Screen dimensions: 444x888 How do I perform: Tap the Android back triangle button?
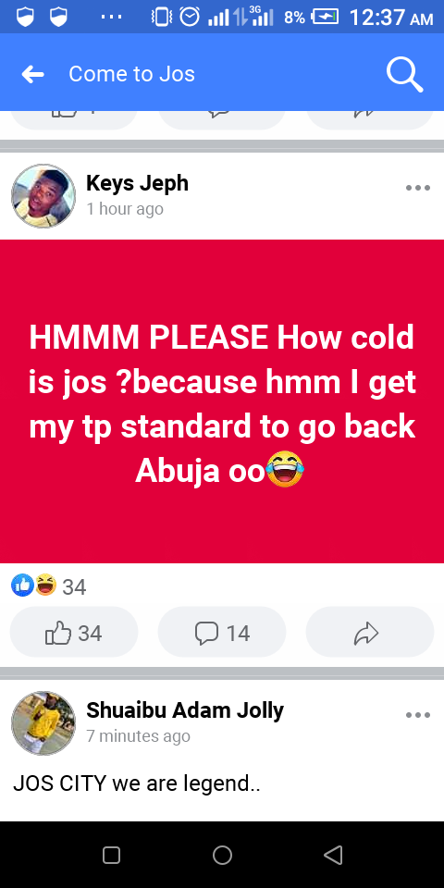coord(333,855)
